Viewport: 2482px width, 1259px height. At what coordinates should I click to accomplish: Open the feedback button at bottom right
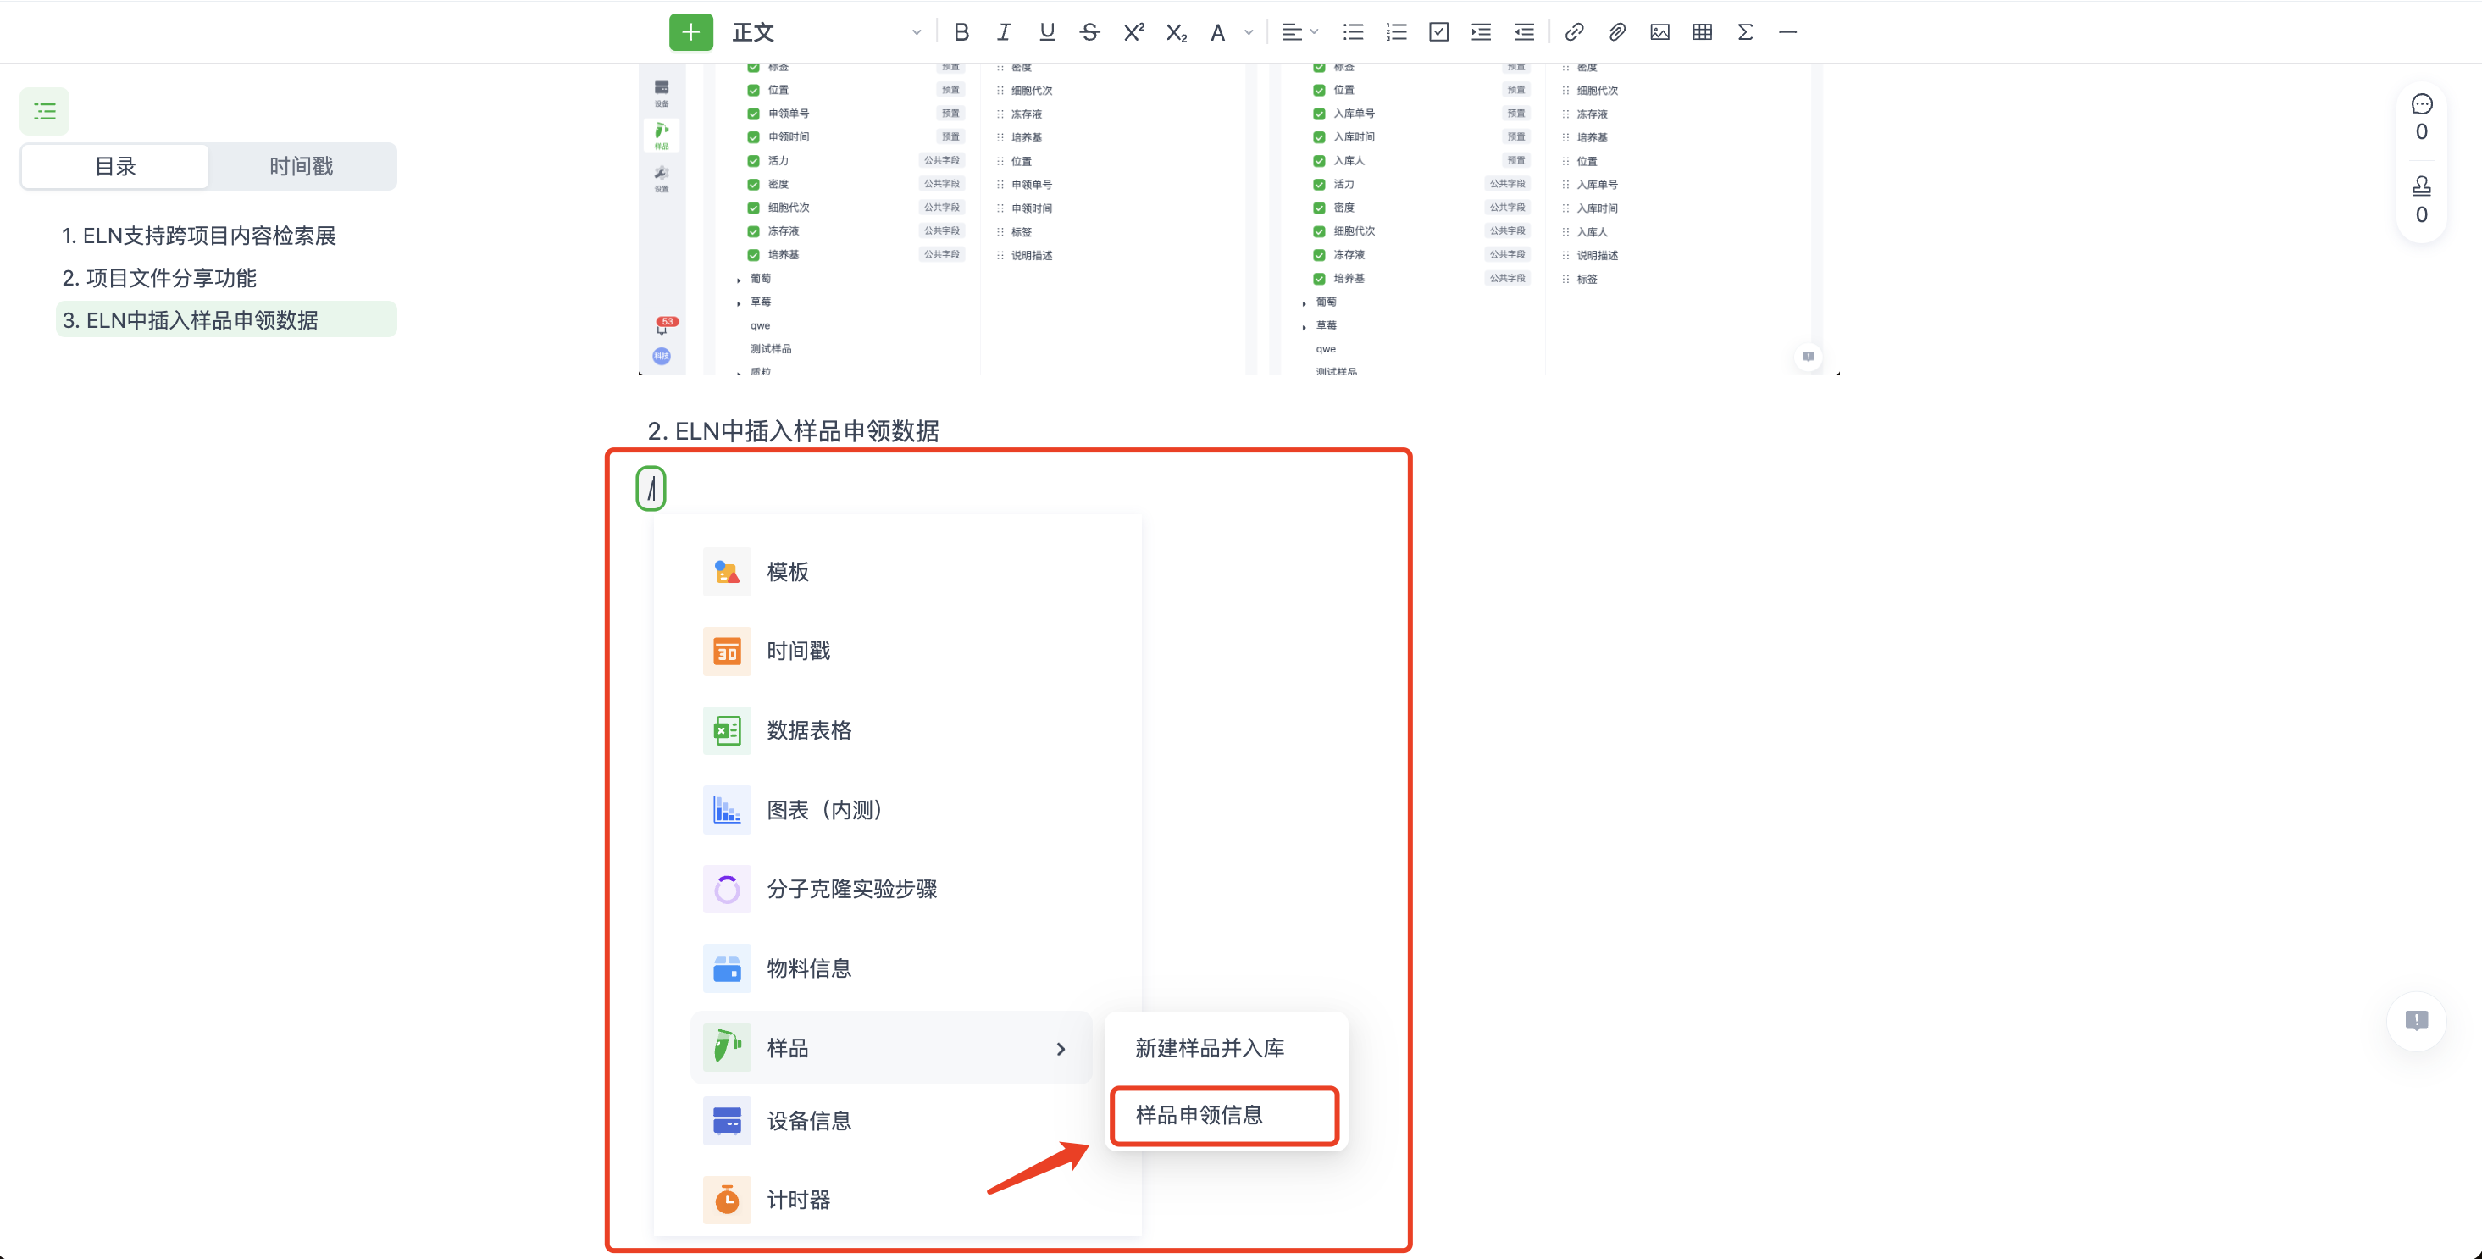(x=2416, y=1021)
